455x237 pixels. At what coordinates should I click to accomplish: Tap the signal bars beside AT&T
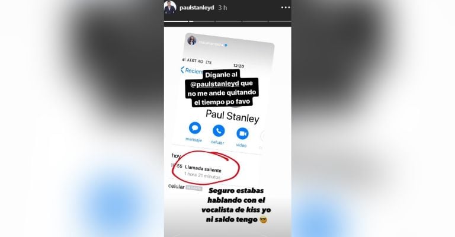[x=184, y=59]
